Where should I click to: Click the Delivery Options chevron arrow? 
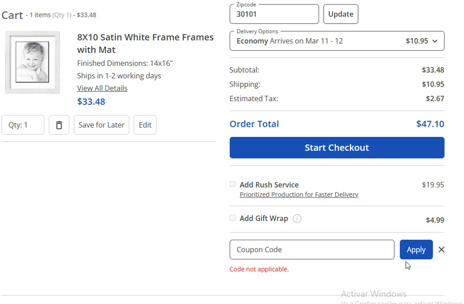[435, 41]
